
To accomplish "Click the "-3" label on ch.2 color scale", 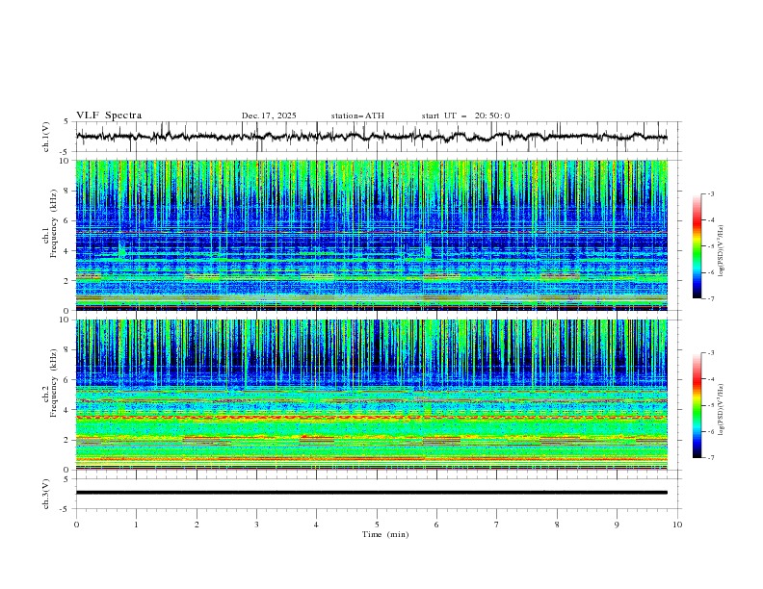I will pos(711,353).
